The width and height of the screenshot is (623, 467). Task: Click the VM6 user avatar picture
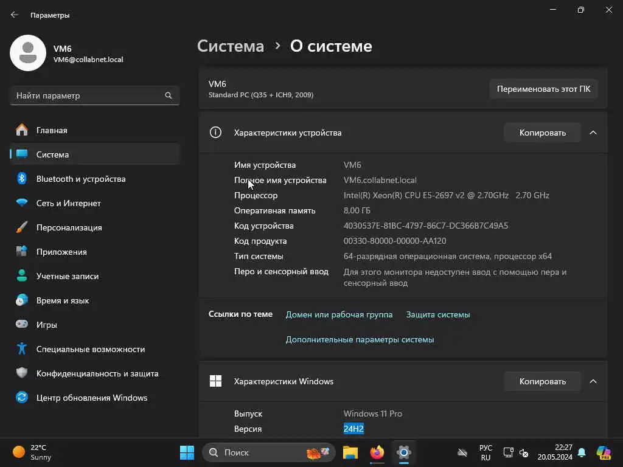tap(28, 53)
